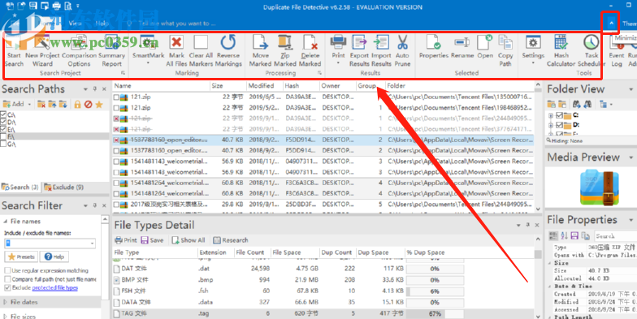Open the Help ribbon tab
Screen dimensions: 637x319
click(x=102, y=24)
